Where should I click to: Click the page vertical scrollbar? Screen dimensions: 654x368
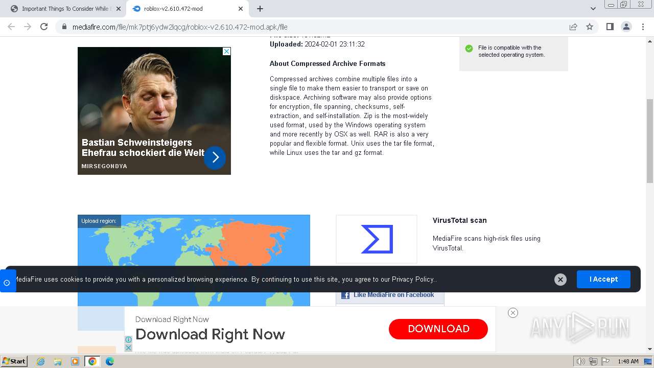click(x=649, y=141)
